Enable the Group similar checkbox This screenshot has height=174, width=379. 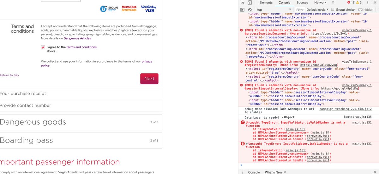pos(333,10)
